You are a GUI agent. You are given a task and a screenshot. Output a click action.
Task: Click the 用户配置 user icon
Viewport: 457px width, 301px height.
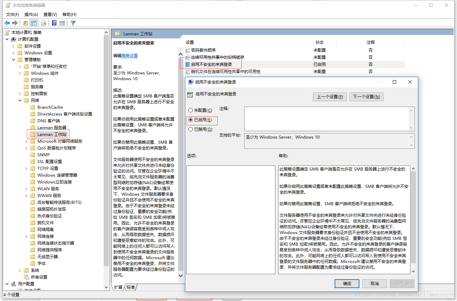14,284
